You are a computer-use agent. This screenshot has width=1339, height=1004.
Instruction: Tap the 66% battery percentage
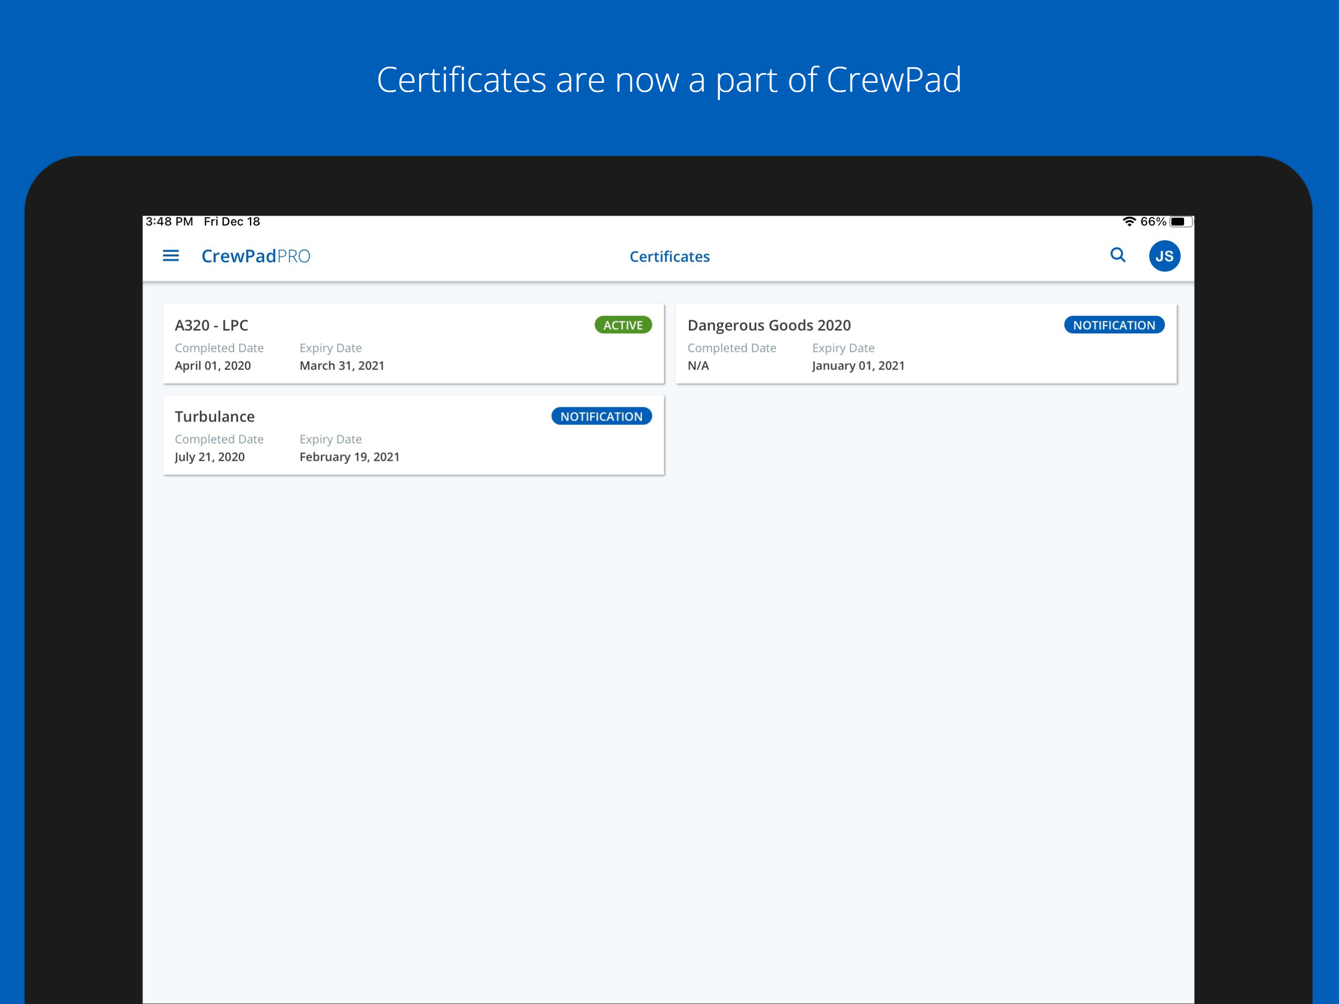[1153, 222]
